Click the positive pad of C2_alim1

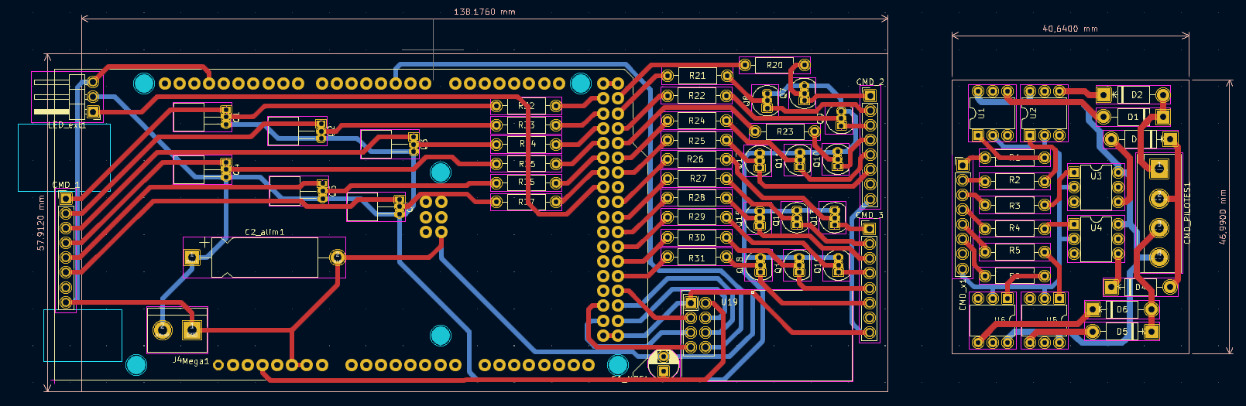click(191, 257)
